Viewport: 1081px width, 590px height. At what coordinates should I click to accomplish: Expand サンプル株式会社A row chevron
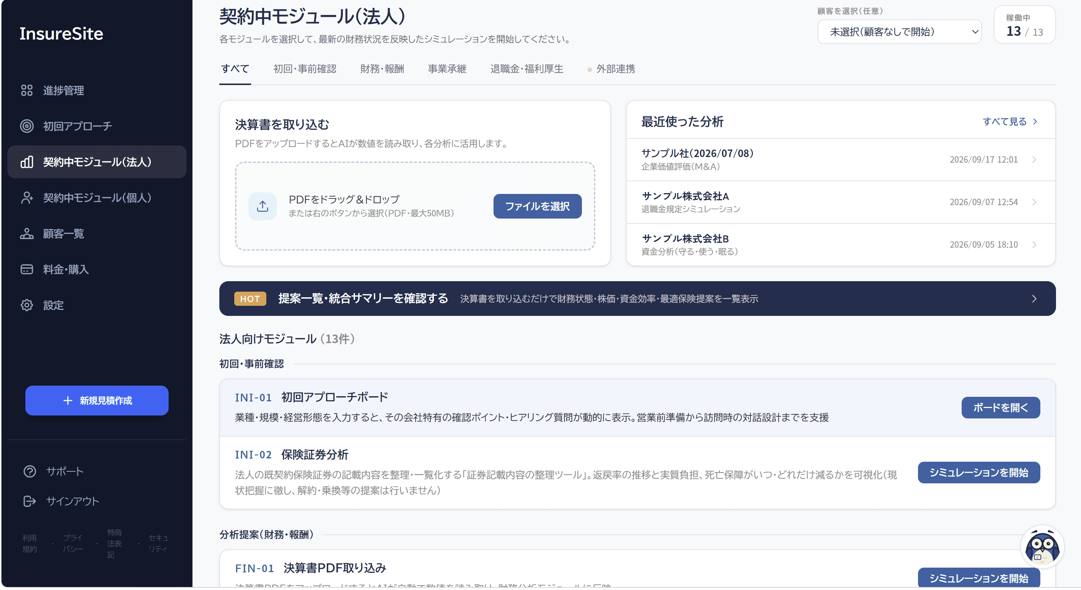tap(1034, 202)
